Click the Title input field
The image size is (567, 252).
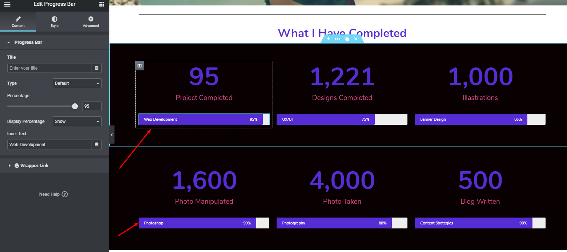(49, 68)
